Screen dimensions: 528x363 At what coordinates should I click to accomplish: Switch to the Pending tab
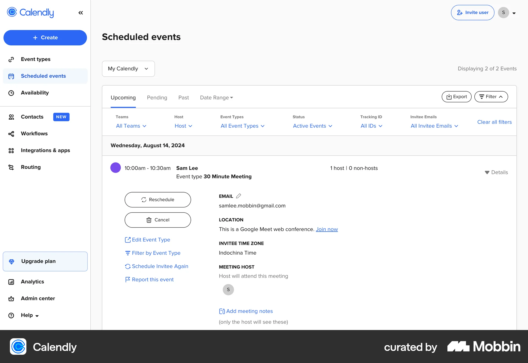(x=157, y=97)
